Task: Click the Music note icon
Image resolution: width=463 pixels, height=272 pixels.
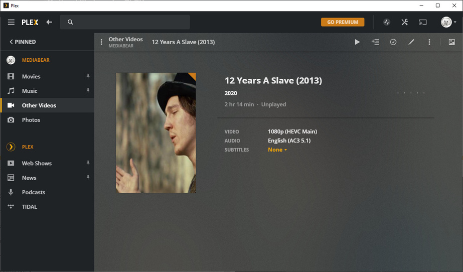Action: click(x=11, y=91)
